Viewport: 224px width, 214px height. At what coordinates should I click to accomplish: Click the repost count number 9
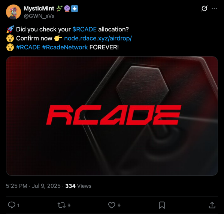69,206
